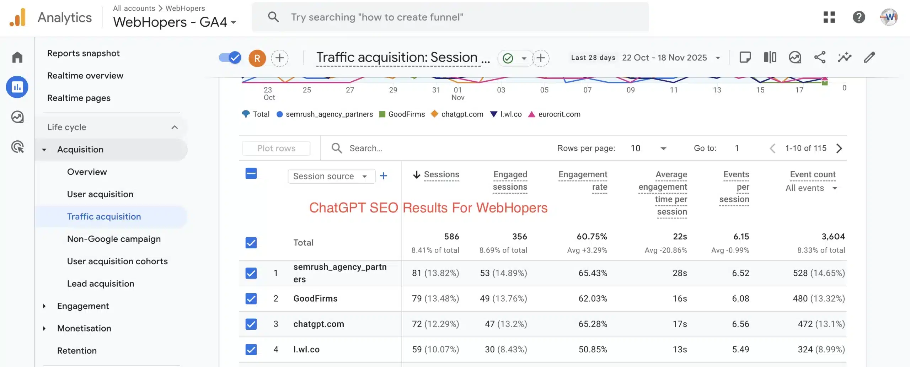910x367 pixels.
Task: Open the Rows per page dropdown
Action: coord(648,148)
